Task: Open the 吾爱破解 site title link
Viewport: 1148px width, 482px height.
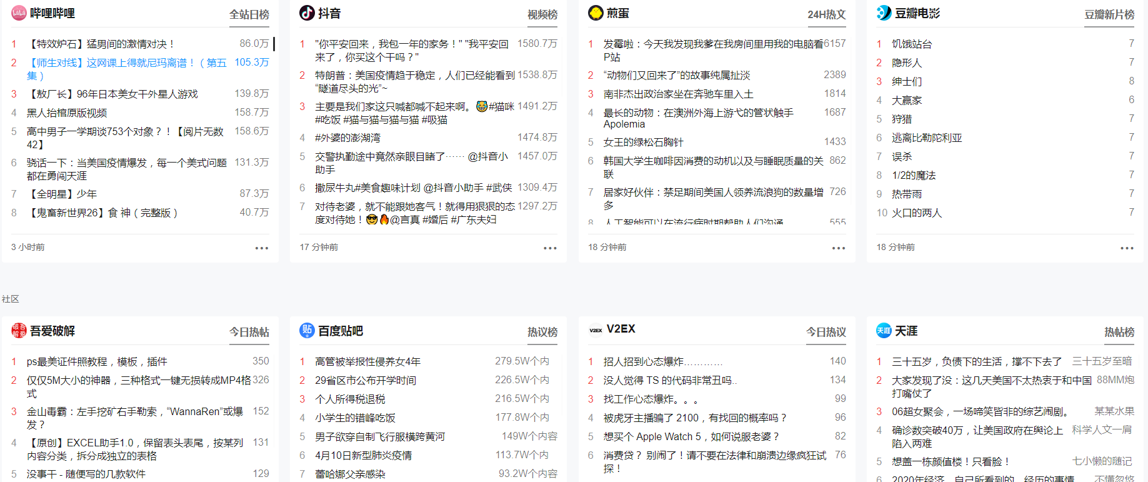Action: [x=52, y=331]
